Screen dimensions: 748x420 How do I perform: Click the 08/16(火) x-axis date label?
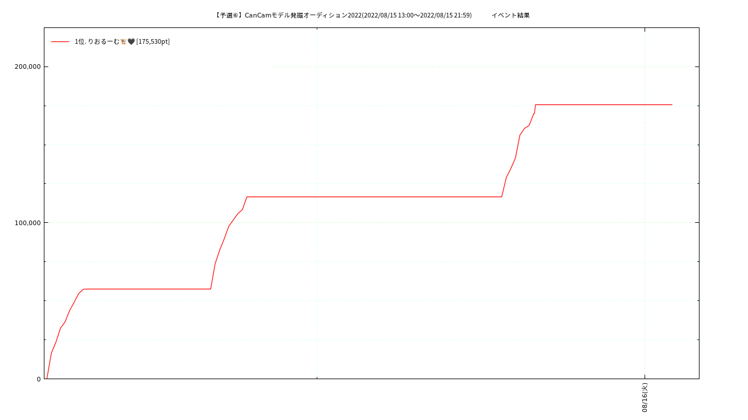(645, 397)
